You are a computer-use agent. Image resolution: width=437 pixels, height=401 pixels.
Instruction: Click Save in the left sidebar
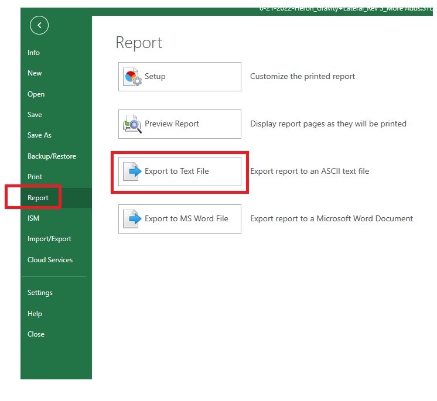click(35, 115)
